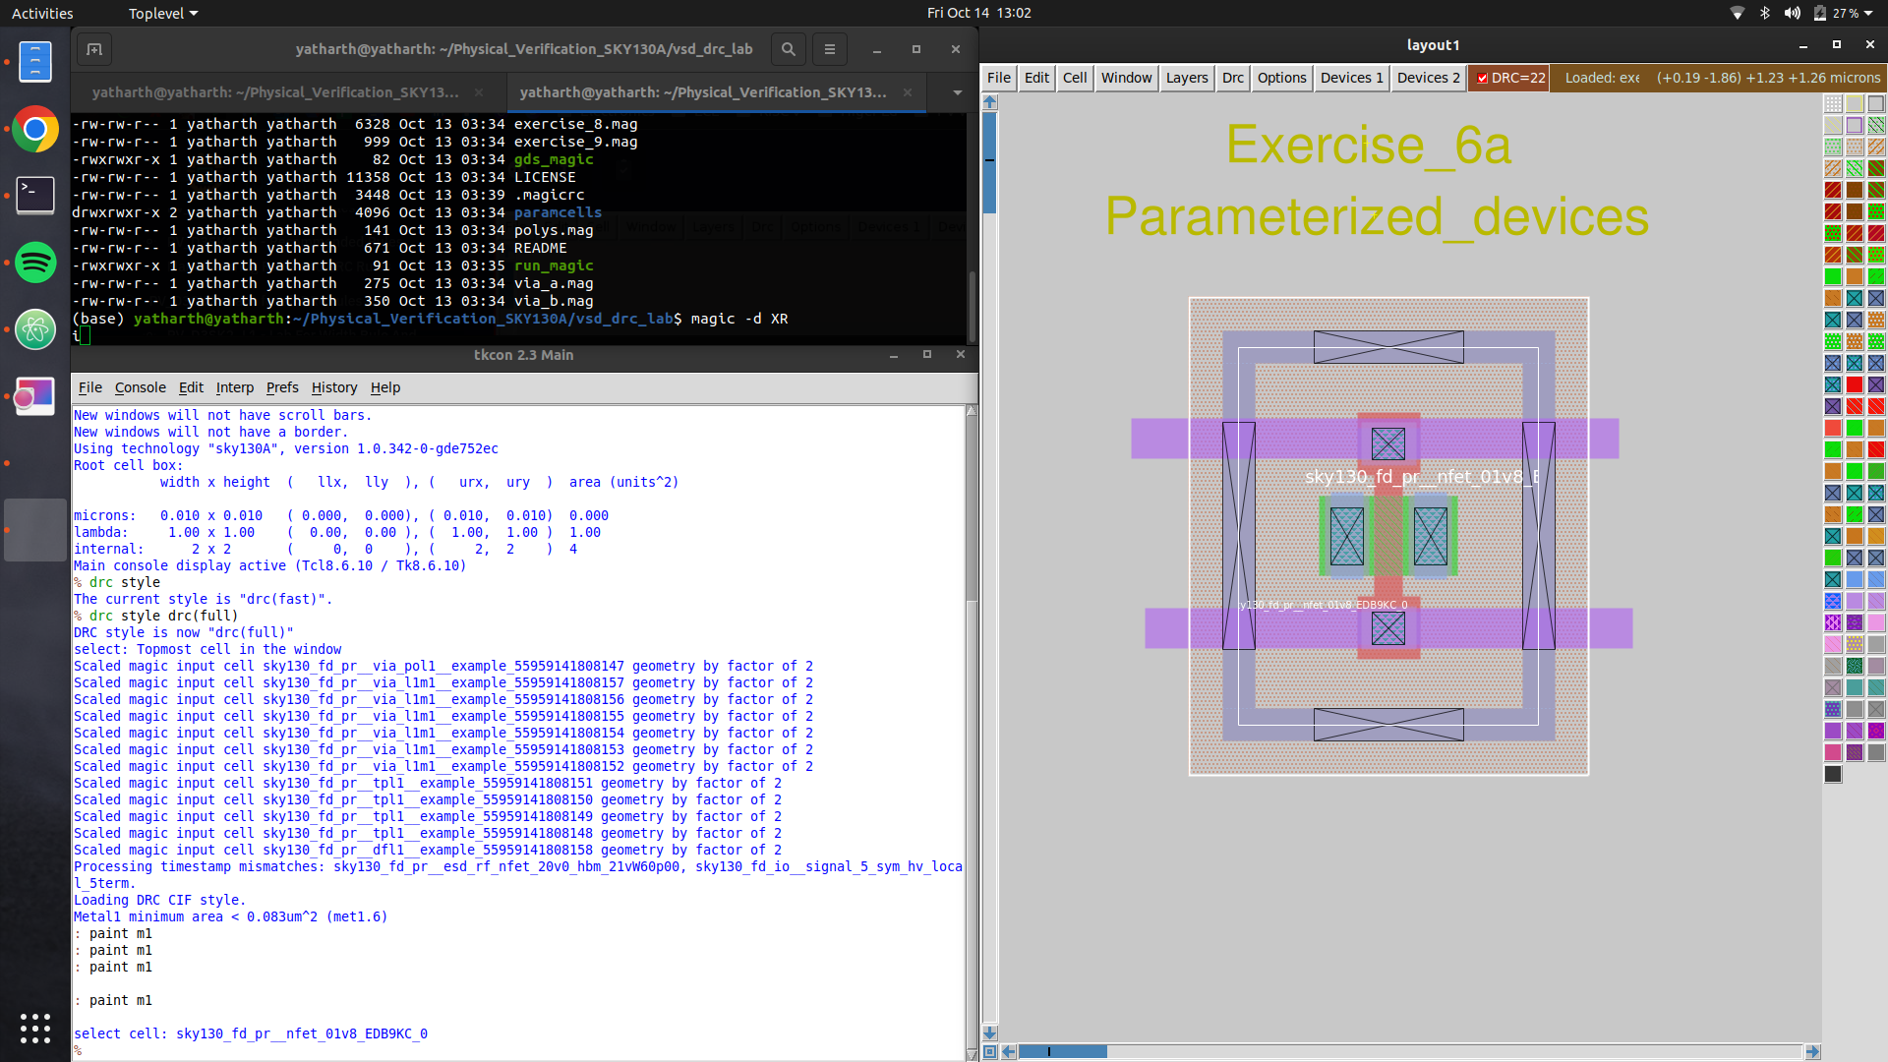This screenshot has height=1062, width=1888.
Task: Select the solid red layer swatch
Action: [1855, 384]
